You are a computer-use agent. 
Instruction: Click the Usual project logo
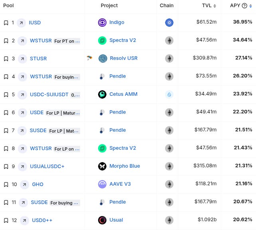click(102, 220)
